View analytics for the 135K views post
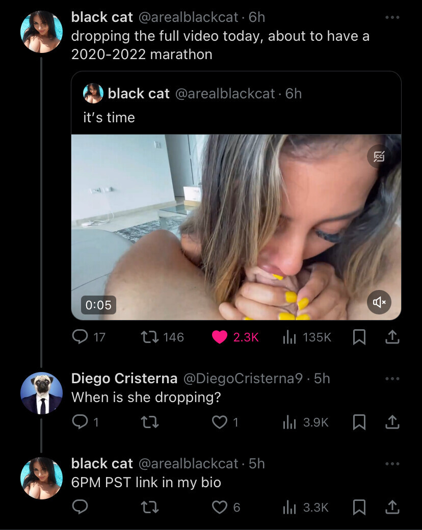Image resolution: width=422 pixels, height=530 pixels. click(x=289, y=337)
